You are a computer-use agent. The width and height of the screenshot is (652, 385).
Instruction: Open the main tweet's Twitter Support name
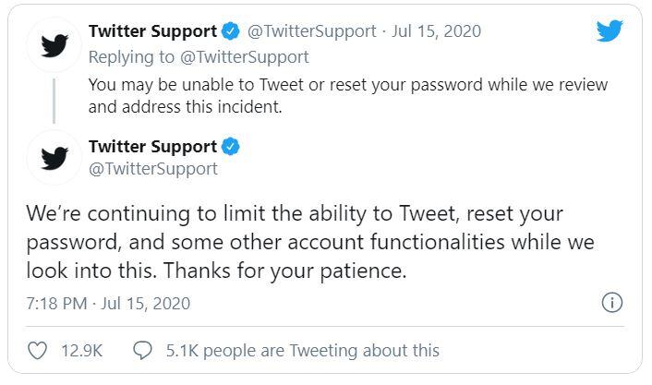(x=152, y=147)
